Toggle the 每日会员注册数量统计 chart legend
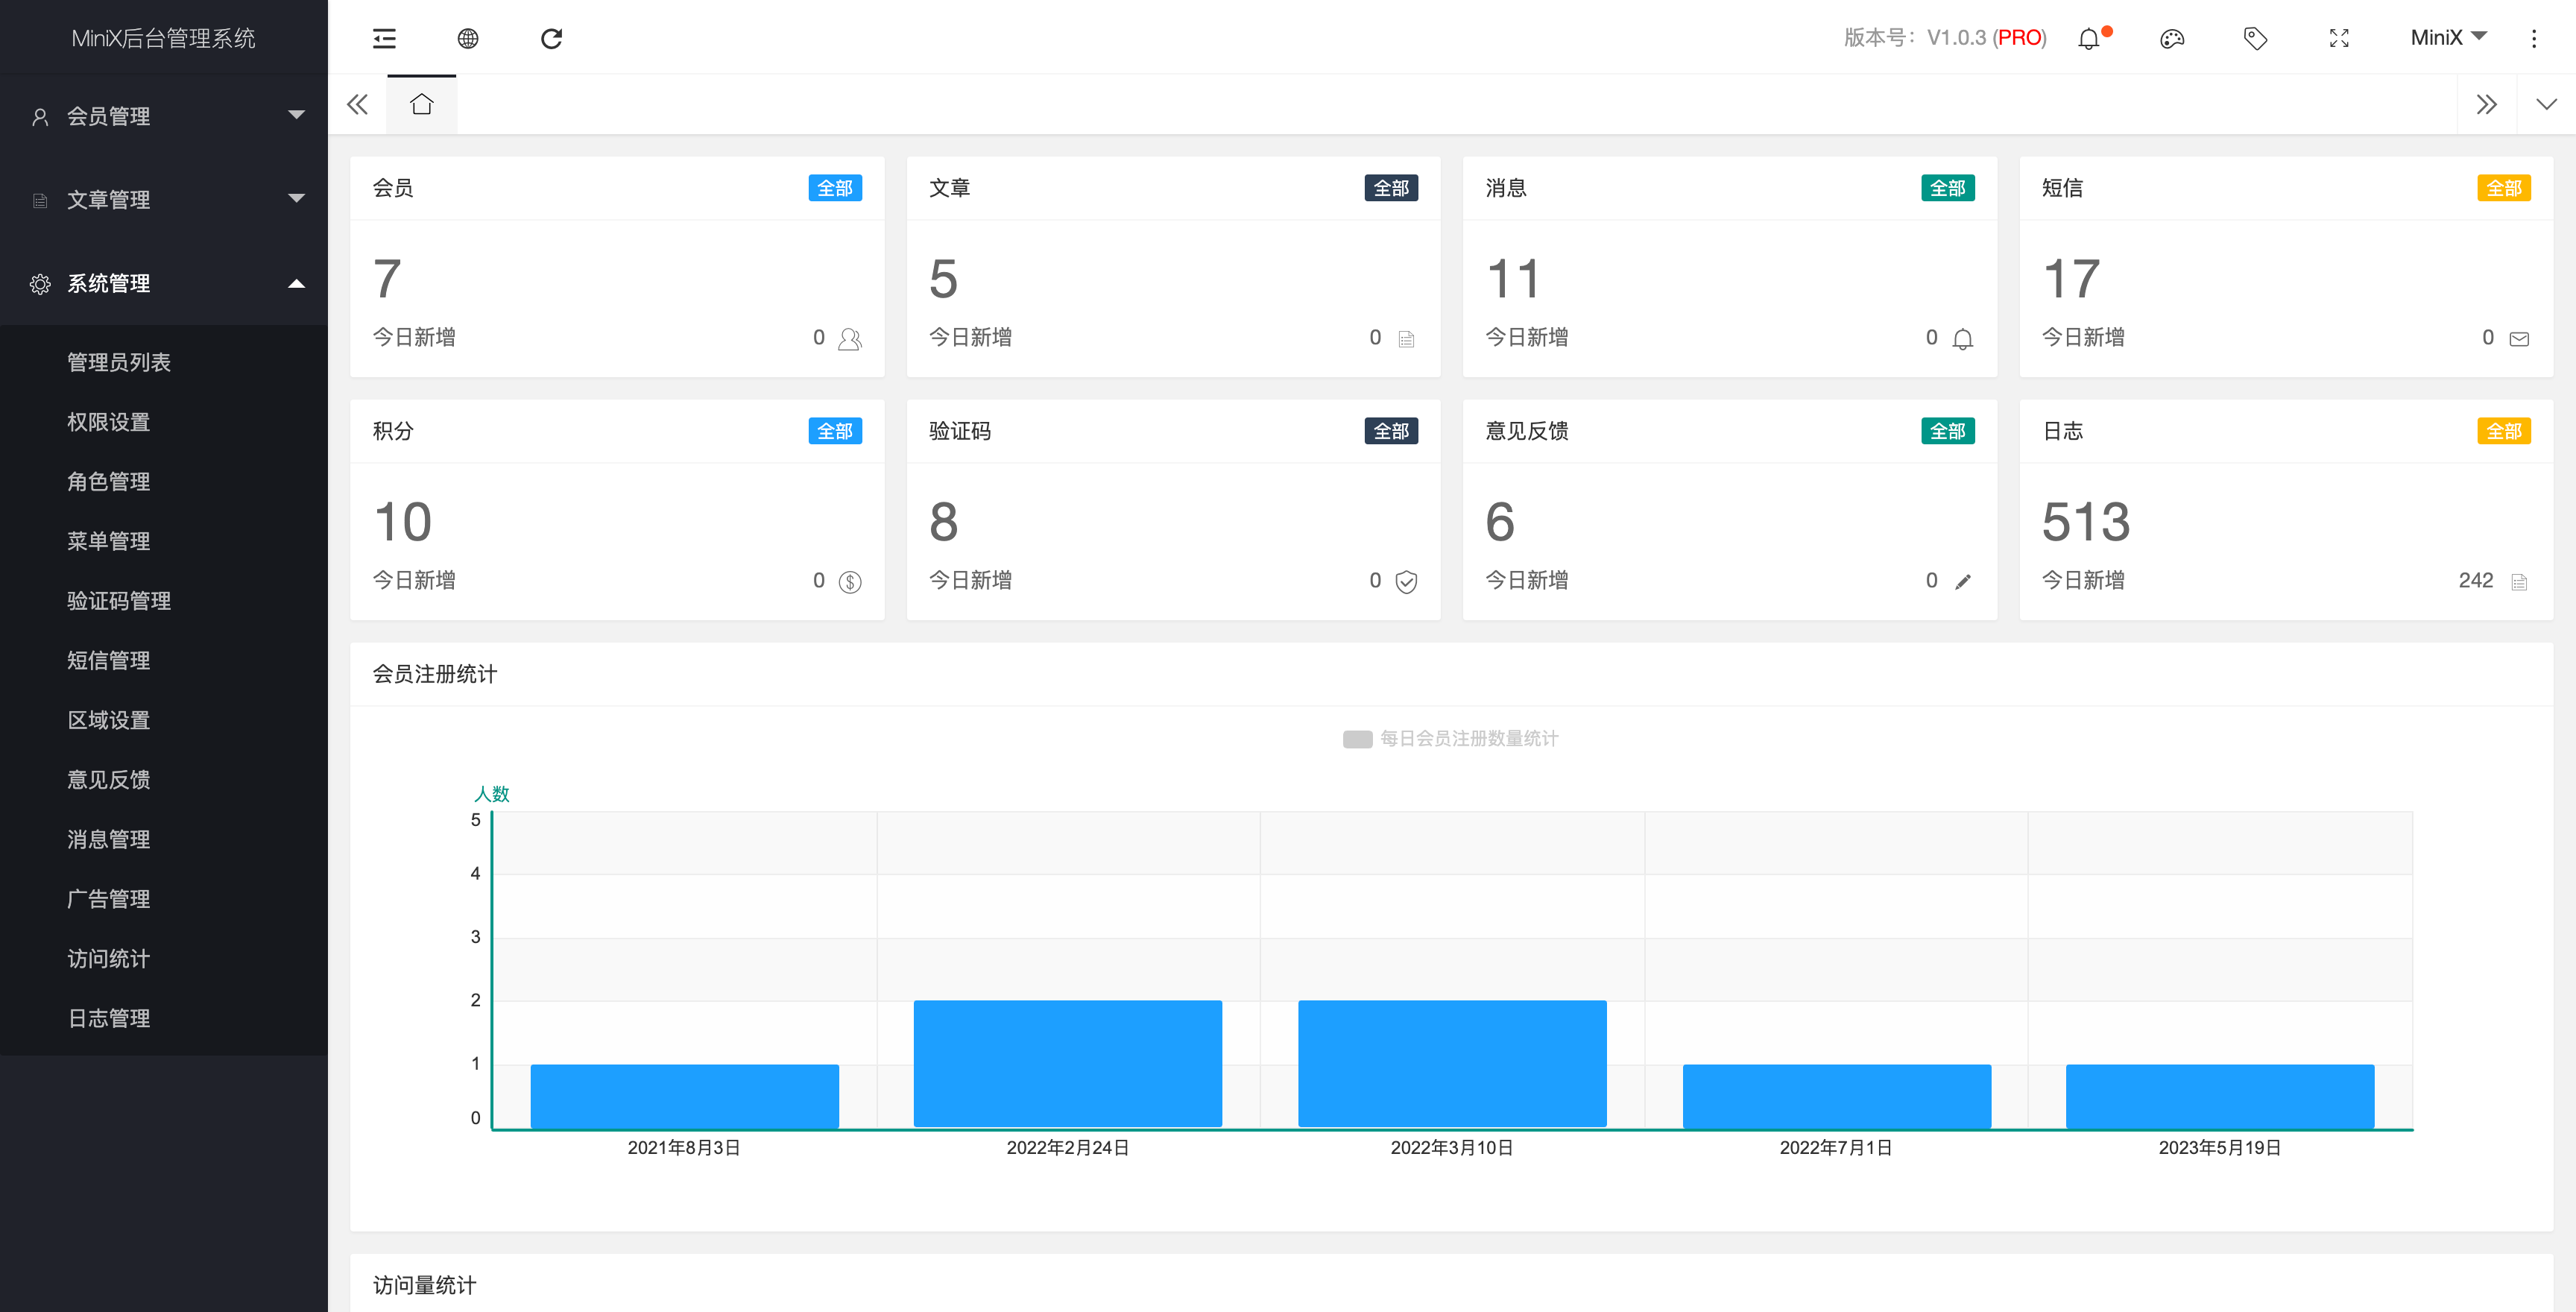 click(1449, 738)
